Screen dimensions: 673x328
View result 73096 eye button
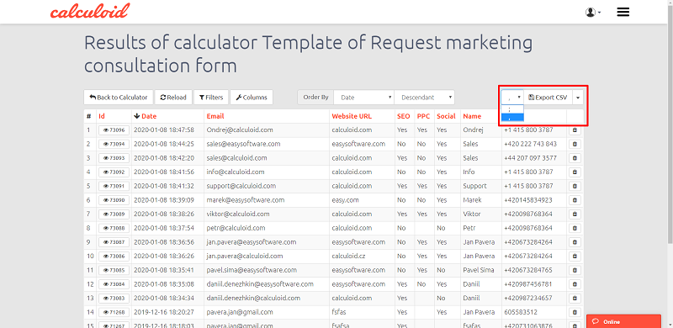114,130
